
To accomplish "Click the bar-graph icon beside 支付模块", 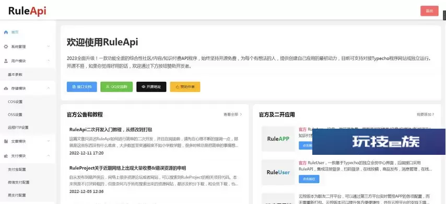I will [x=6, y=156].
